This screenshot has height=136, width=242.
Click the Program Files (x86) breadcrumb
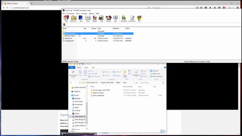[x=107, y=83]
